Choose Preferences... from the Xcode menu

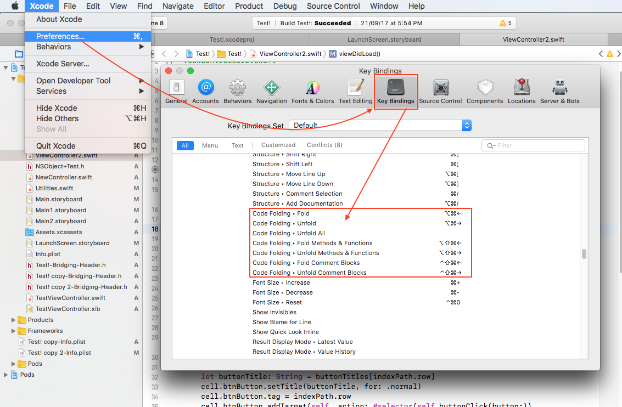(88, 36)
